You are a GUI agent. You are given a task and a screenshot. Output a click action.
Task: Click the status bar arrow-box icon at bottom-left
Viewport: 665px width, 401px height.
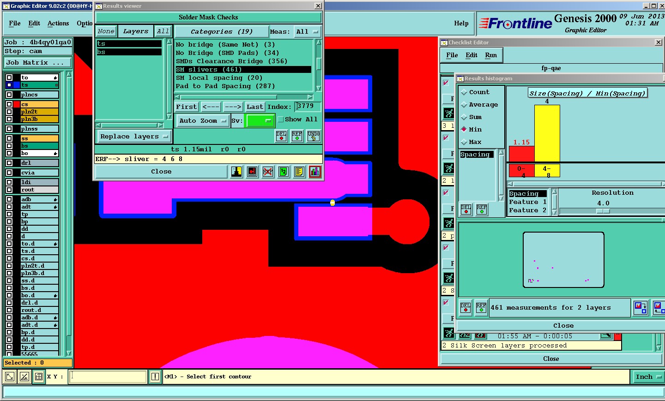coord(9,377)
